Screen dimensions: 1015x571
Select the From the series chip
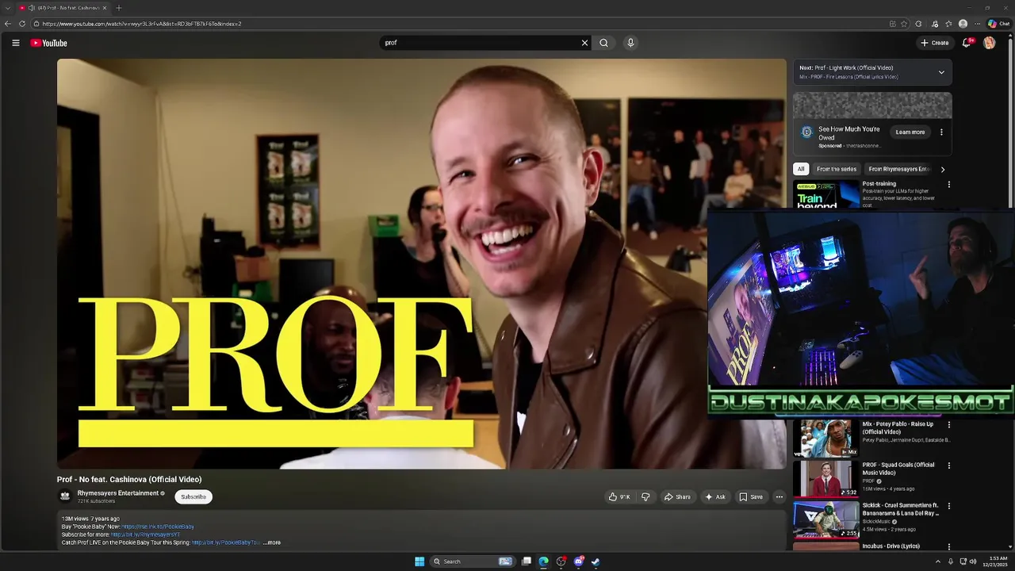pos(837,169)
